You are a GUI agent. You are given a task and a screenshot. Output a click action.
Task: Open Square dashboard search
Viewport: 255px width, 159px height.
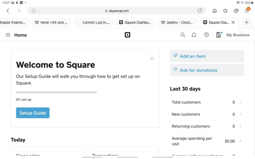pyautogui.click(x=183, y=35)
